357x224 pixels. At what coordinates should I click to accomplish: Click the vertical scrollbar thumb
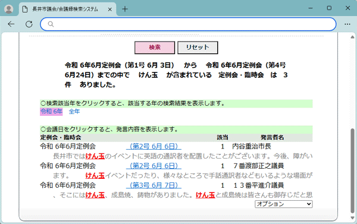(x=352, y=171)
